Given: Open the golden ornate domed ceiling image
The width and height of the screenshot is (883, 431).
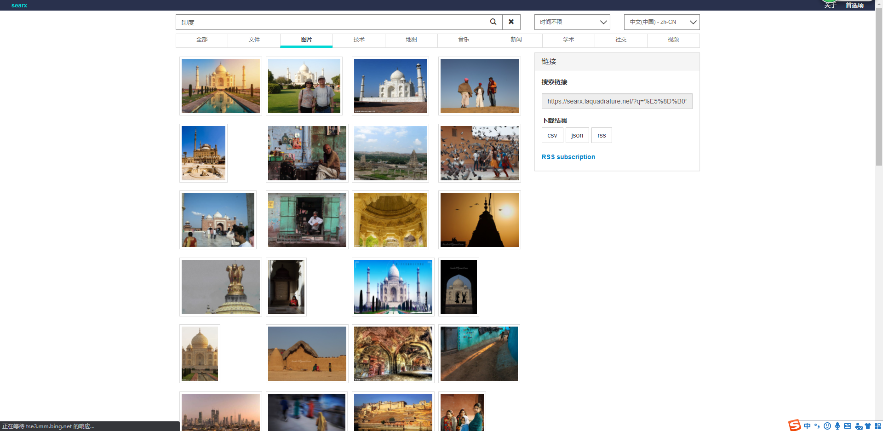Looking at the screenshot, I should coord(390,220).
